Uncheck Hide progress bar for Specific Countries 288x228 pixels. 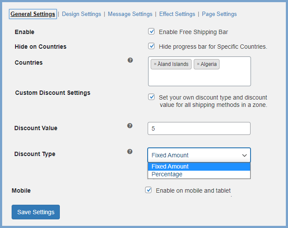152,46
